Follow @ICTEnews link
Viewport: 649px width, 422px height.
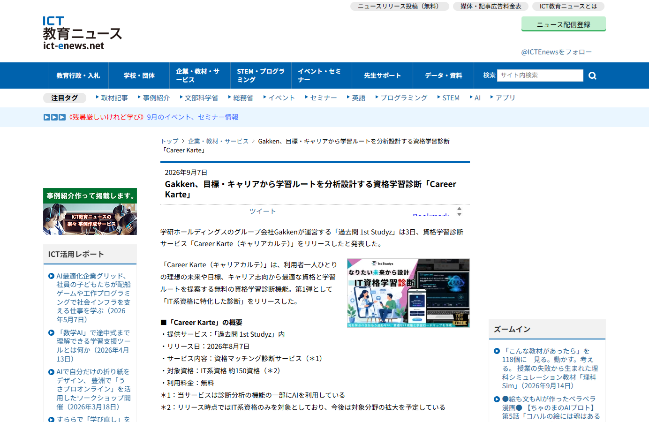(556, 52)
